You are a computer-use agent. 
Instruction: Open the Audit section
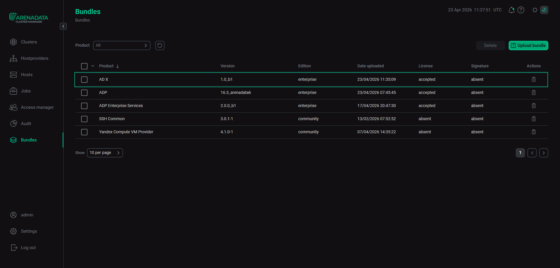click(26, 124)
